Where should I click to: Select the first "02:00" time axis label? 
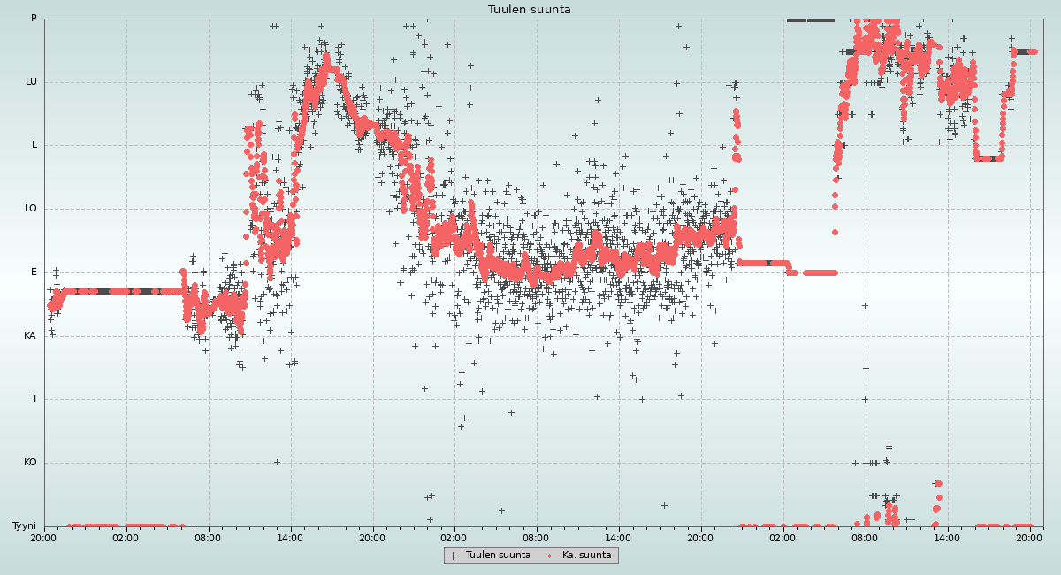[x=126, y=537]
